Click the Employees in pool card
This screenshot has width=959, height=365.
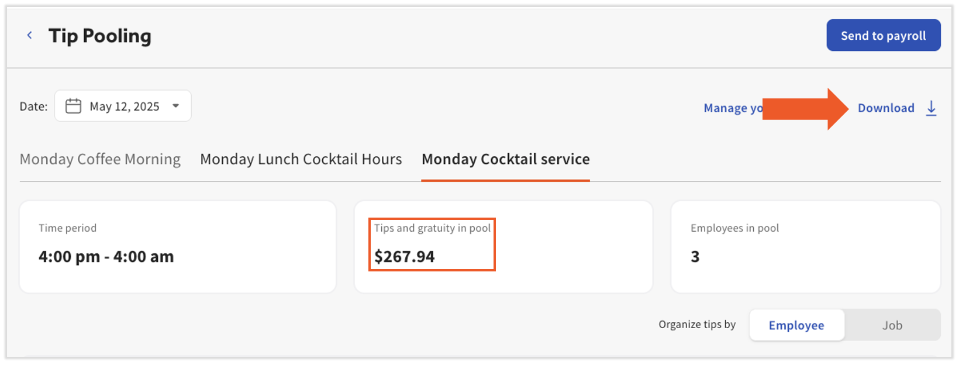805,246
